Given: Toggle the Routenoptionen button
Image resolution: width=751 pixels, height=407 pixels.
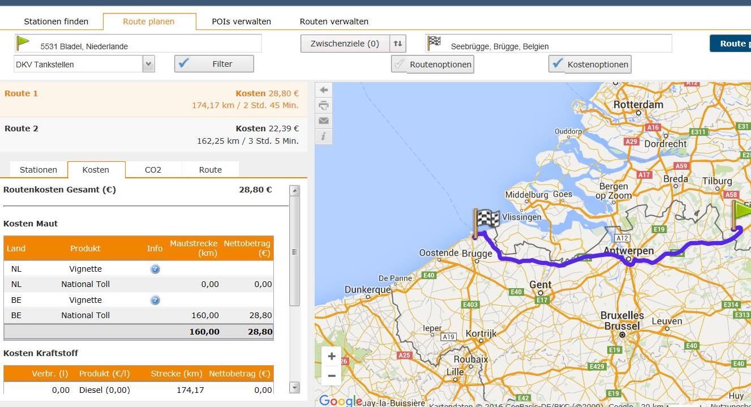Looking at the screenshot, I should 432,65.
